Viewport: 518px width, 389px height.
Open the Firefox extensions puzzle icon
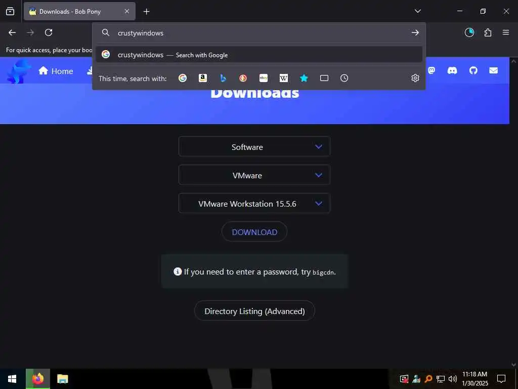488,32
